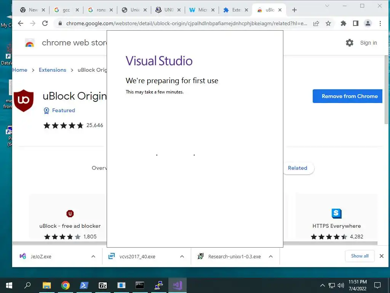Reload the Chrome page
Viewport: 390px width, 293px height.
click(x=45, y=23)
